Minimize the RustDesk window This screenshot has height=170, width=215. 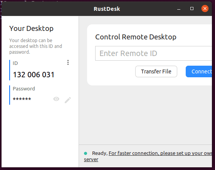click(x=179, y=9)
